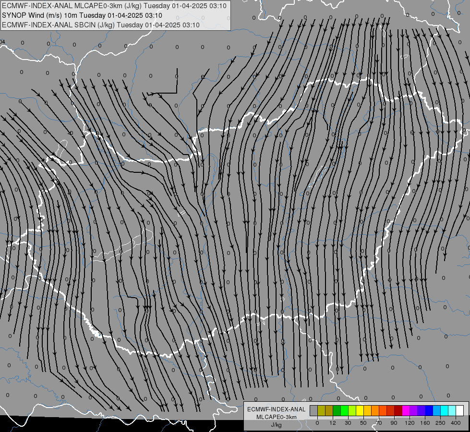470x432 pixels.
Task: Click the 50 tick label on scale
Action: coord(363,423)
